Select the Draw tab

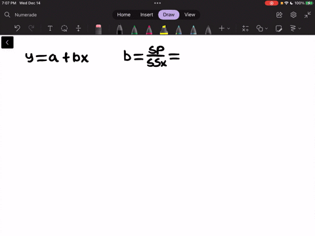169,14
